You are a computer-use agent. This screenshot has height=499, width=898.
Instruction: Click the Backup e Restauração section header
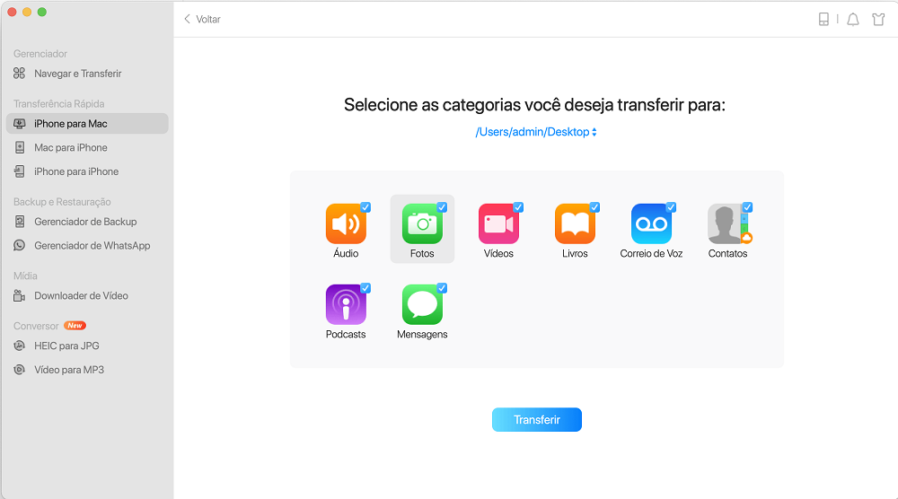click(62, 202)
